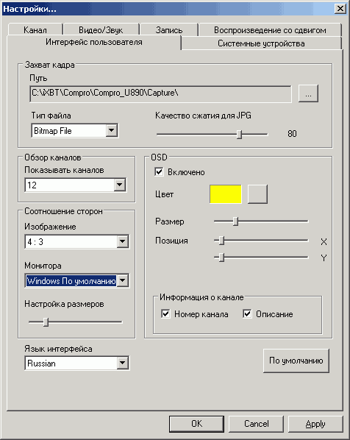This screenshot has height=440, width=350.
Task: Select the Воспроизведение со сдвигом tab
Action: [x=270, y=29]
